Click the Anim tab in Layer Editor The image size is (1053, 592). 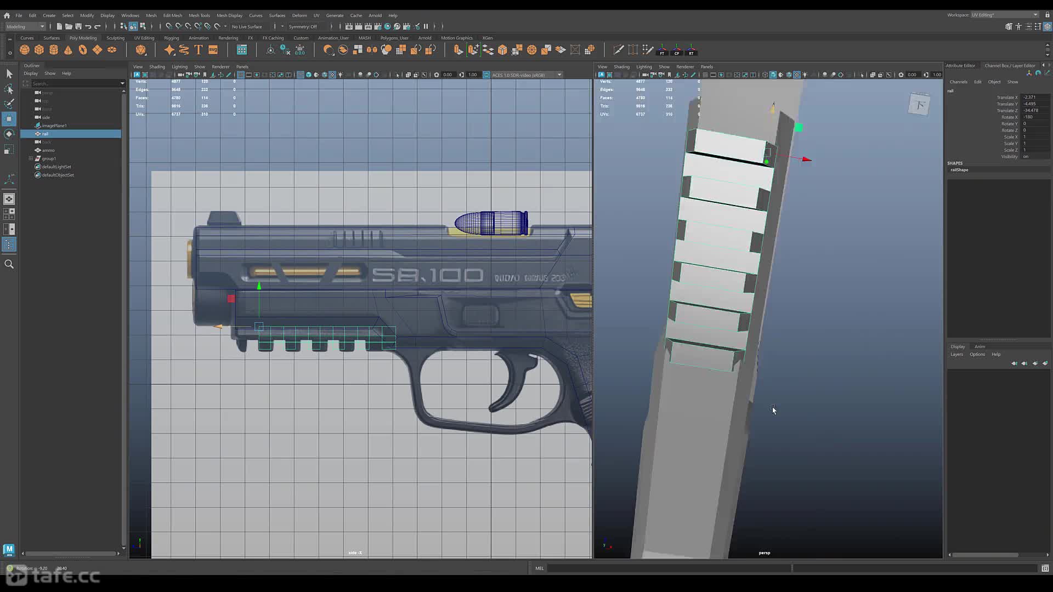coord(980,346)
